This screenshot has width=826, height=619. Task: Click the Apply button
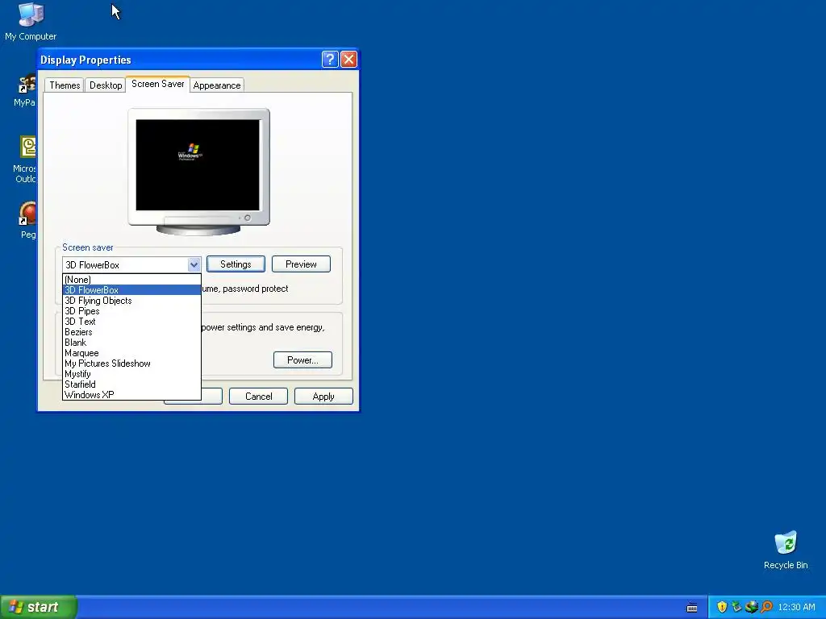click(323, 397)
